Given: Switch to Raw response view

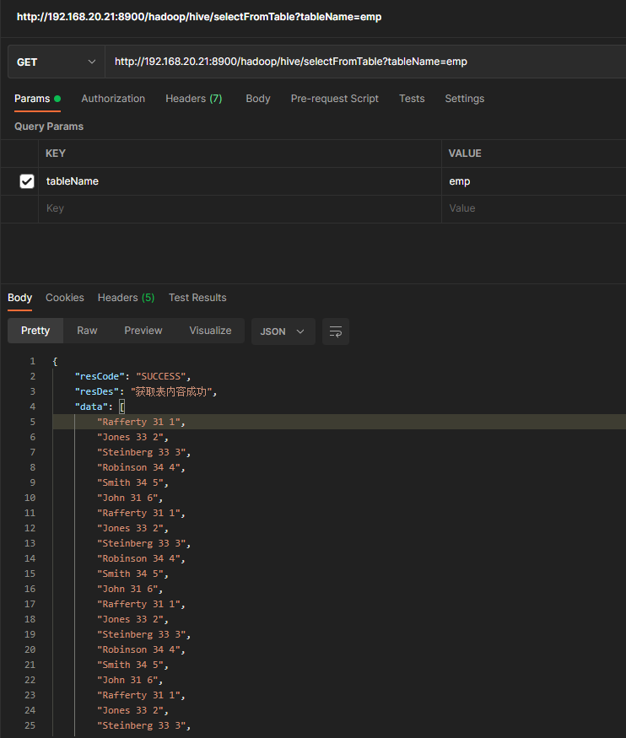Looking at the screenshot, I should (x=87, y=331).
